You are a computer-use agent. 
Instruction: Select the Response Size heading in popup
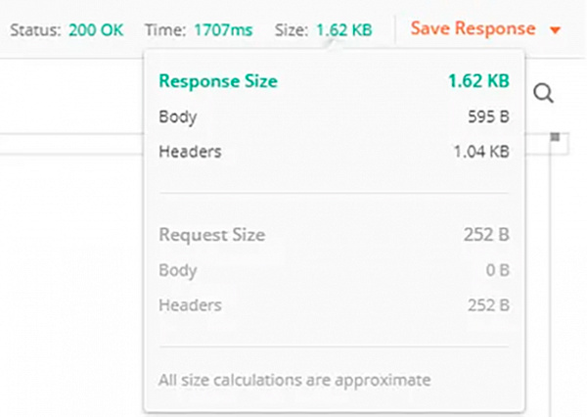tap(217, 82)
